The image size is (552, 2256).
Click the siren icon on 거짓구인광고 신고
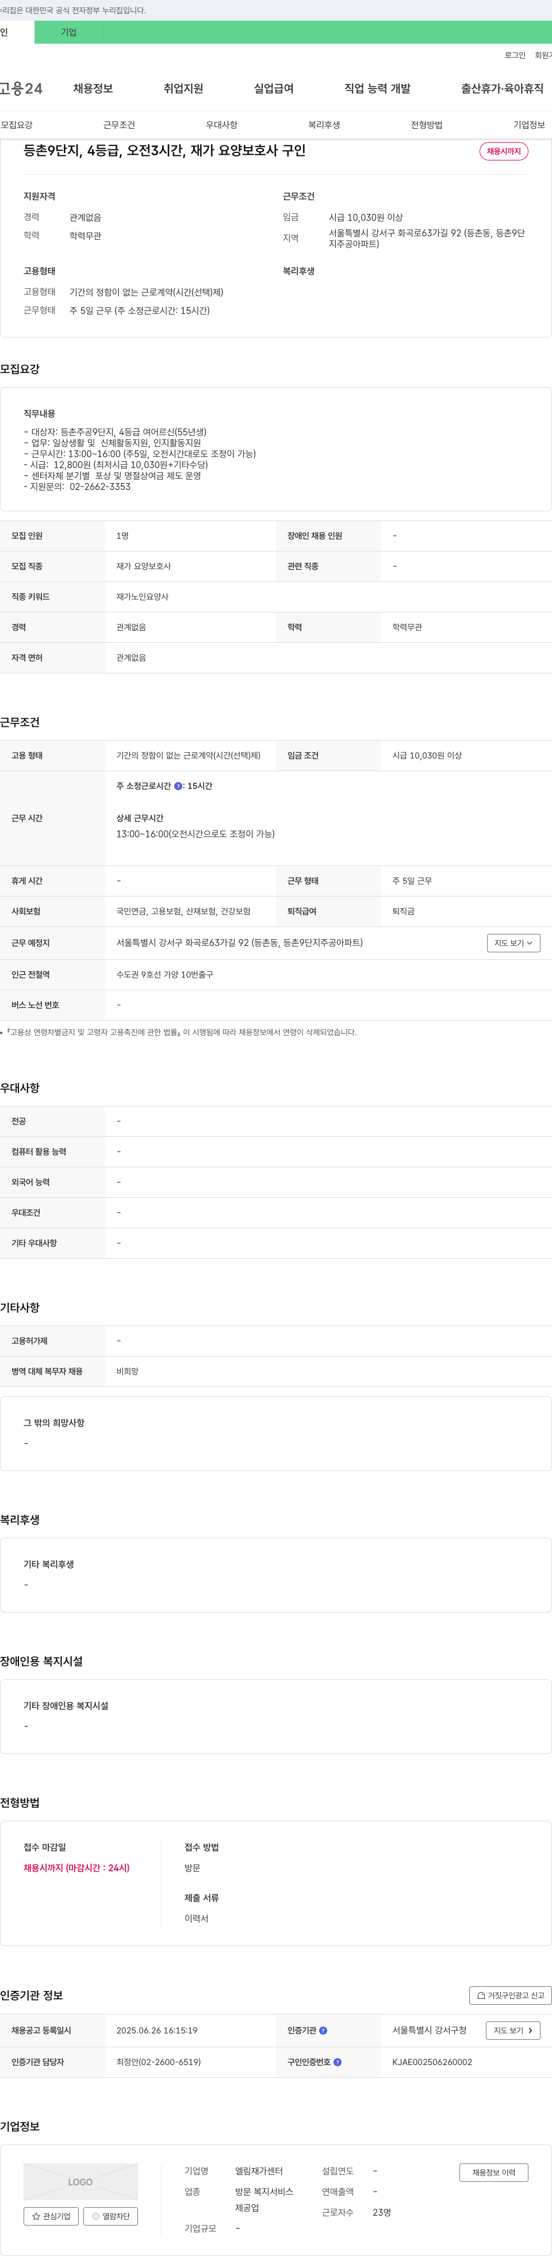coord(481,1995)
